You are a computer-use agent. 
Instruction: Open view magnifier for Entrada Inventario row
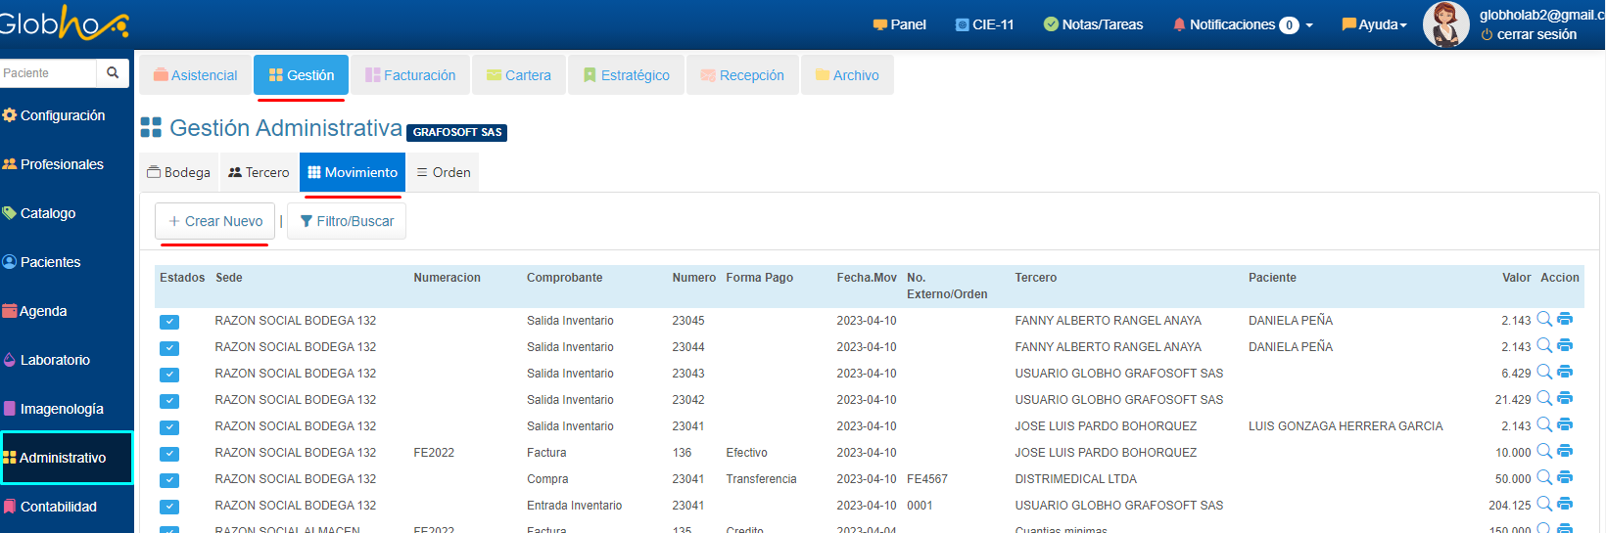click(x=1544, y=504)
